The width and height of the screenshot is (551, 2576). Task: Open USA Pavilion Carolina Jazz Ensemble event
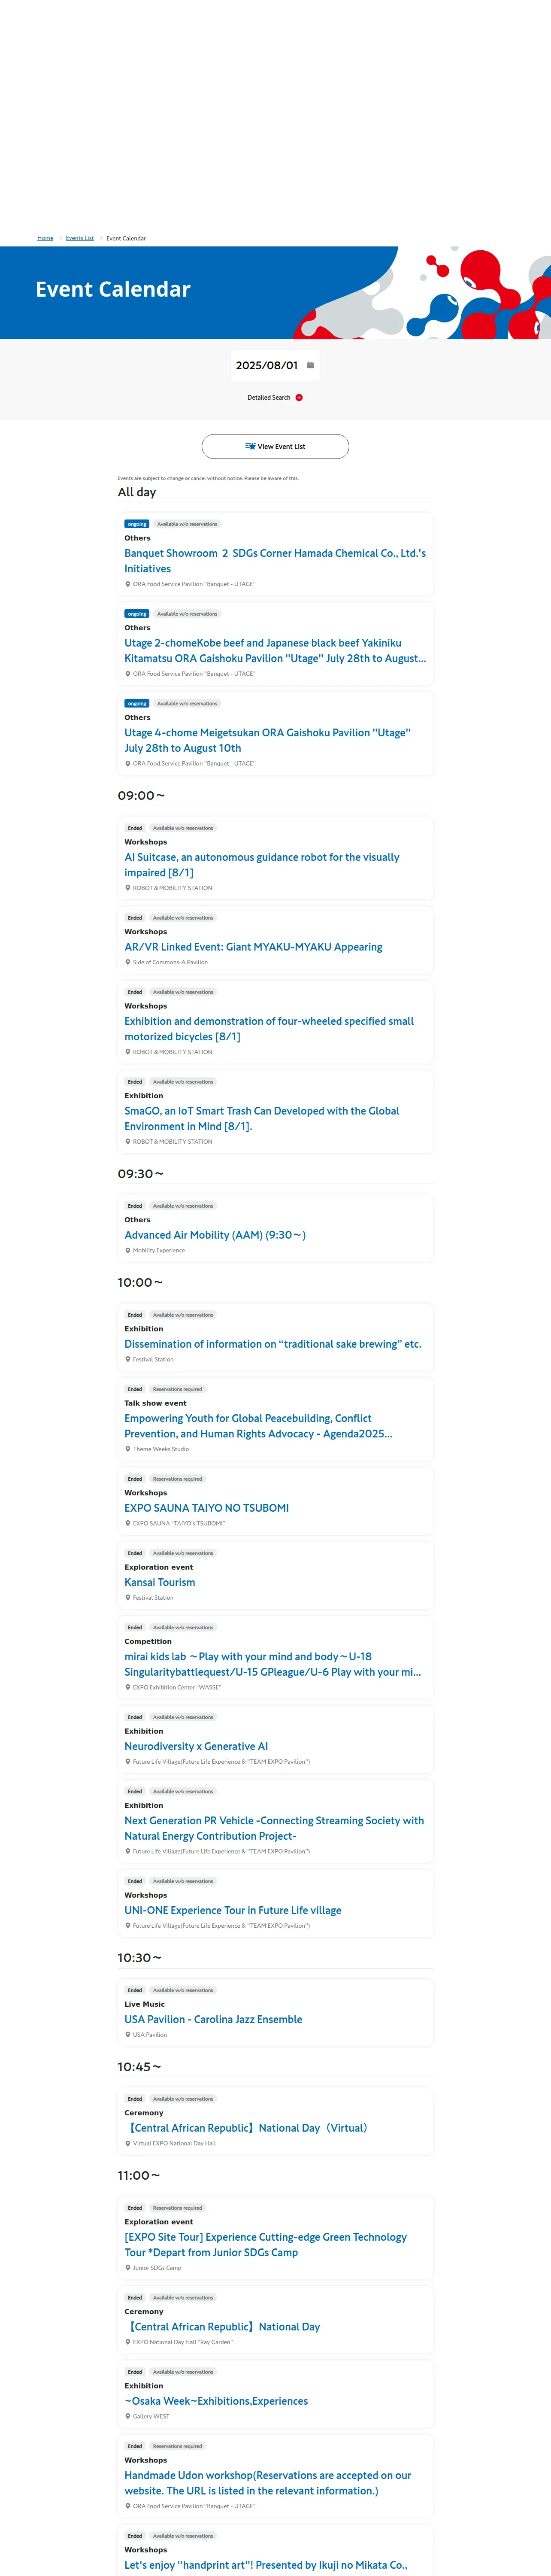[x=213, y=2019]
